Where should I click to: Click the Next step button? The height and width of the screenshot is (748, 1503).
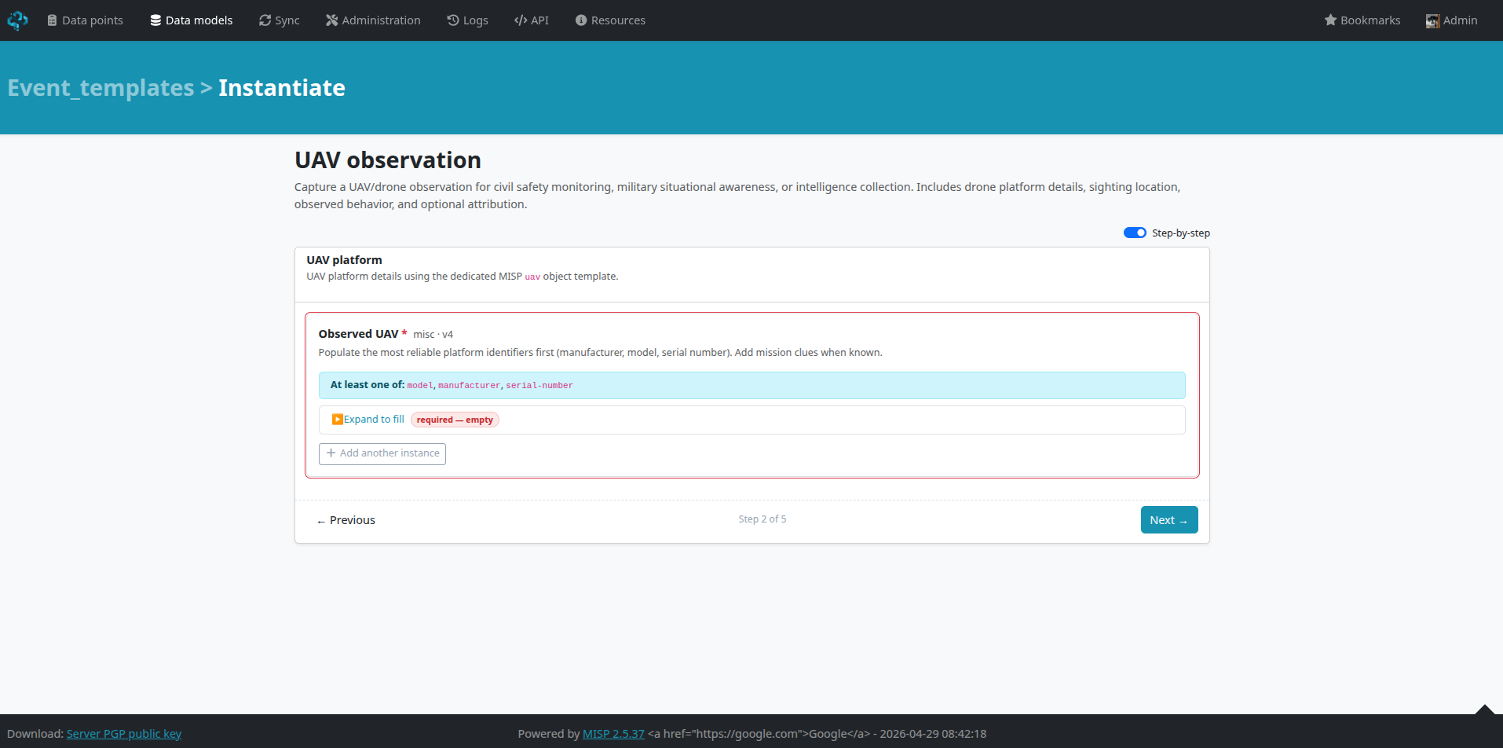point(1168,520)
